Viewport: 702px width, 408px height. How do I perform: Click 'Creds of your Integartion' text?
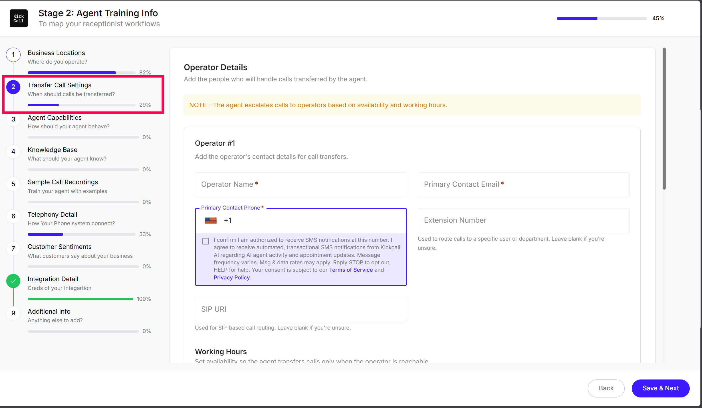59,288
